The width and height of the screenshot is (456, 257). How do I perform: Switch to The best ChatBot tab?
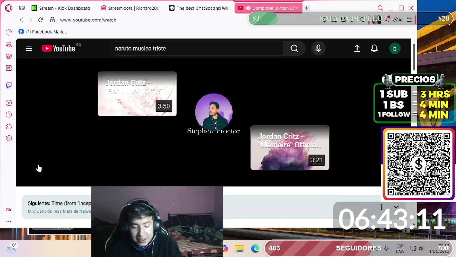tap(199, 8)
